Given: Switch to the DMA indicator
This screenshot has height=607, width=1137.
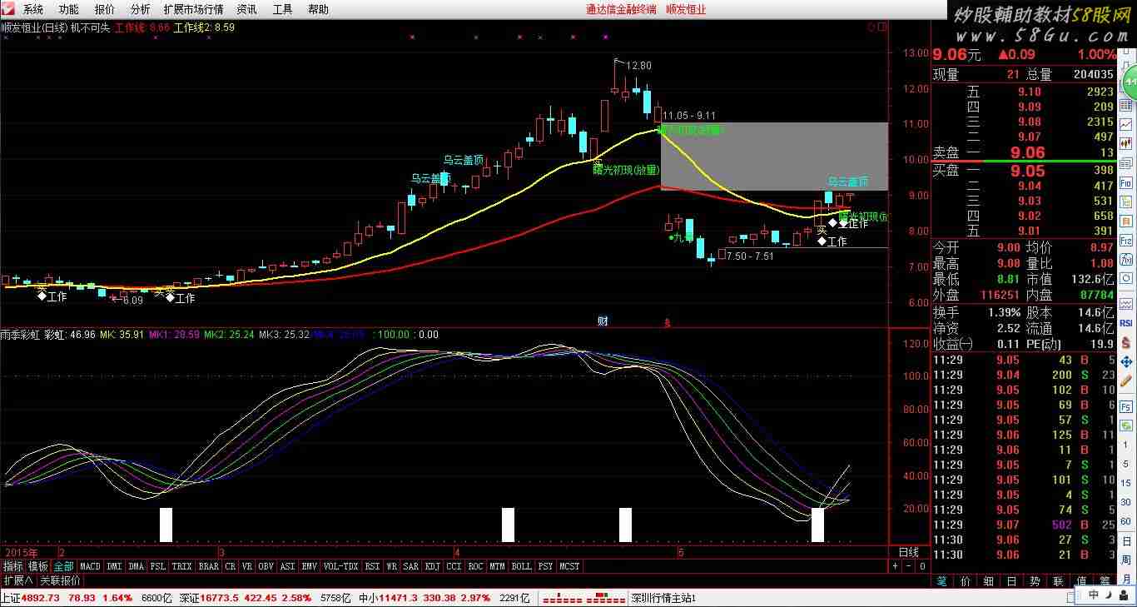Looking at the screenshot, I should pos(137,566).
